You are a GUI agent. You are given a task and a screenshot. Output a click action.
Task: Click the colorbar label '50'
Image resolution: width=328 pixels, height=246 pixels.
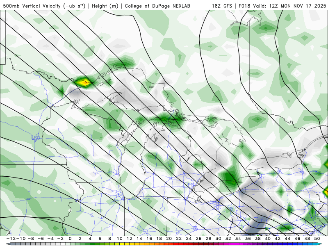coord(317,239)
